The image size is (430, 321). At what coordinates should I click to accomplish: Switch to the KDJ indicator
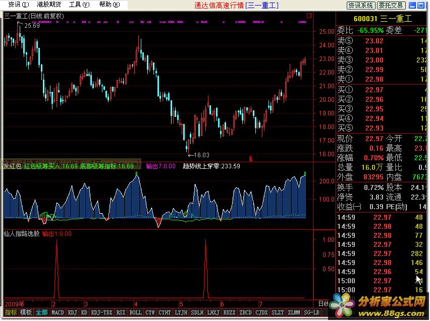pos(72,312)
